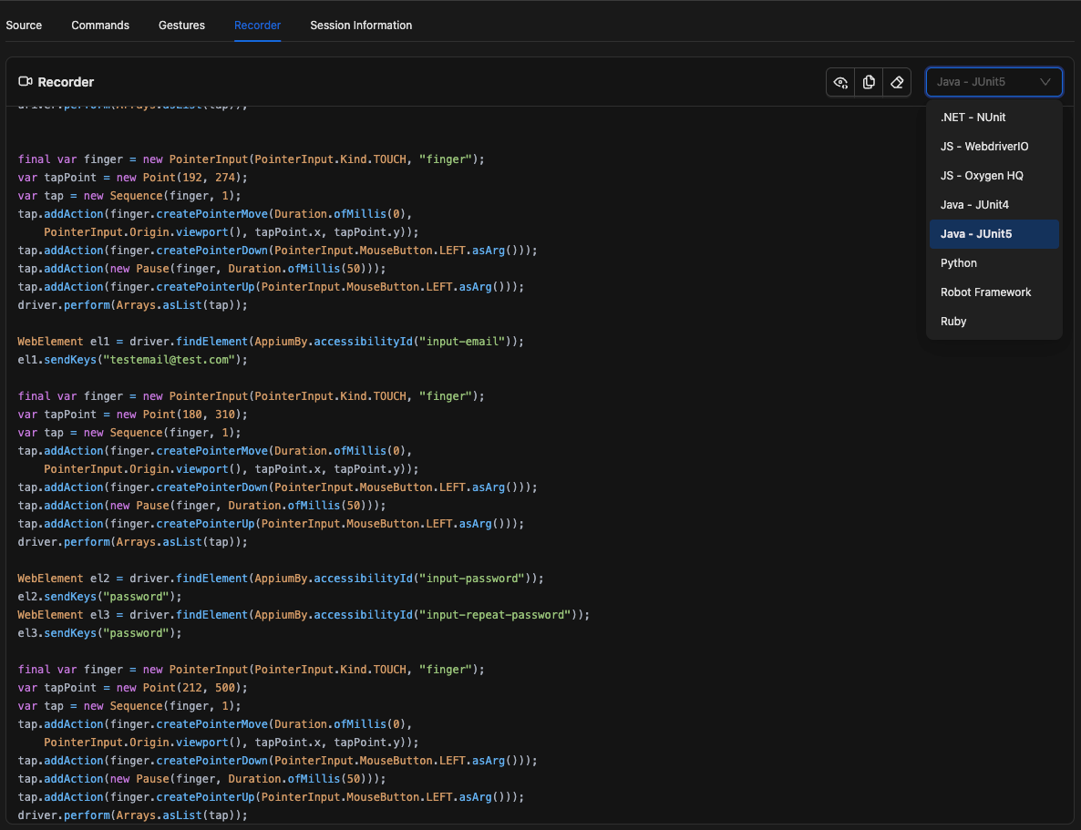Choose highlighted Java - JUnit5 option
The image size is (1081, 830).
click(x=976, y=233)
